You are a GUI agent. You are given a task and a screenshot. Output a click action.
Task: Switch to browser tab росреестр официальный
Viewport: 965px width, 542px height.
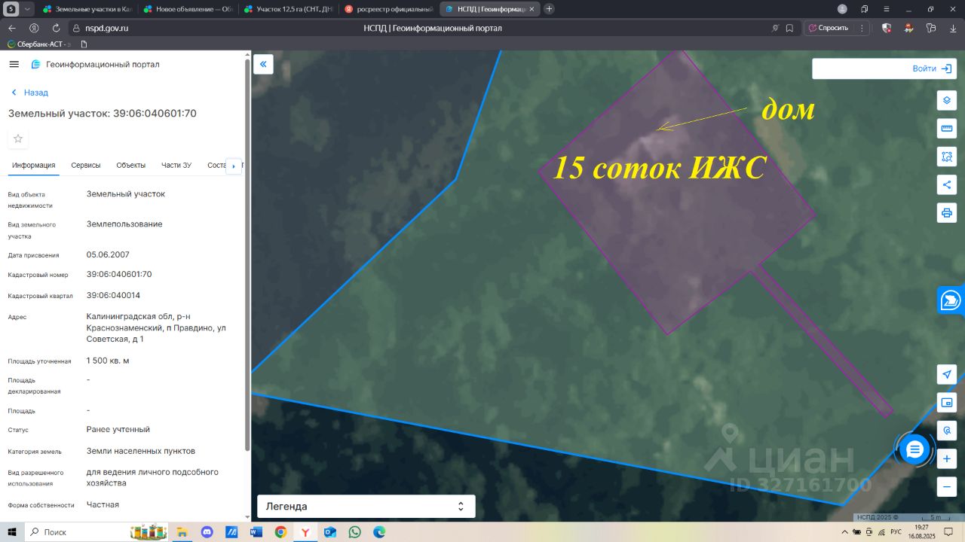pos(389,9)
